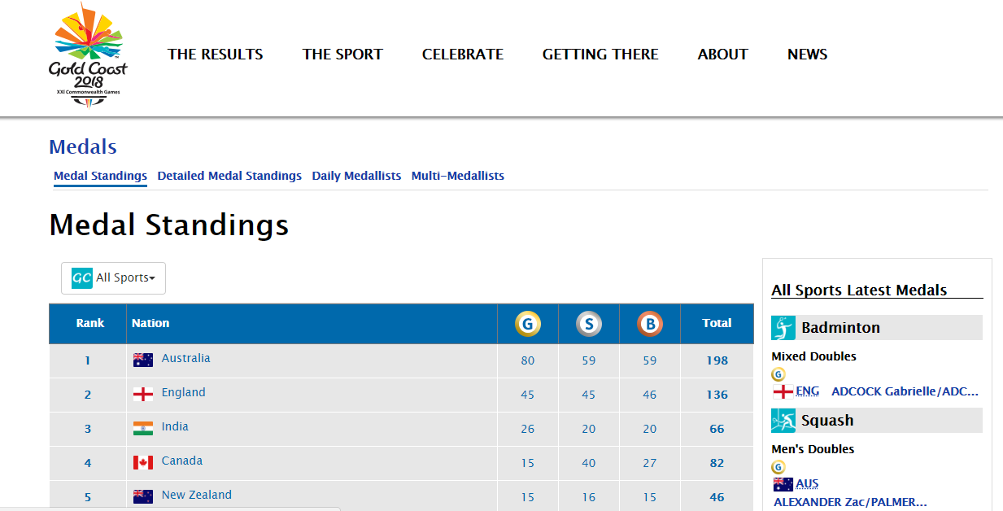
Task: Click the GC icon in All Sports selector
Action: pos(82,277)
